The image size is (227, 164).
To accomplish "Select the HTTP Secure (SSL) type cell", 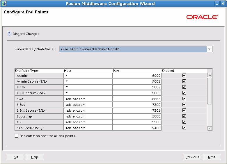I will pos(39,93).
